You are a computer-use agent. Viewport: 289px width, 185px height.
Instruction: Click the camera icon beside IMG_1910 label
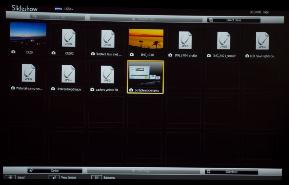click(x=131, y=54)
